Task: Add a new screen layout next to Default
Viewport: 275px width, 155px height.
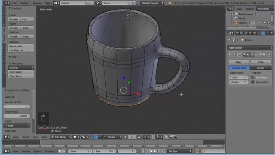Action: tap(88, 3)
